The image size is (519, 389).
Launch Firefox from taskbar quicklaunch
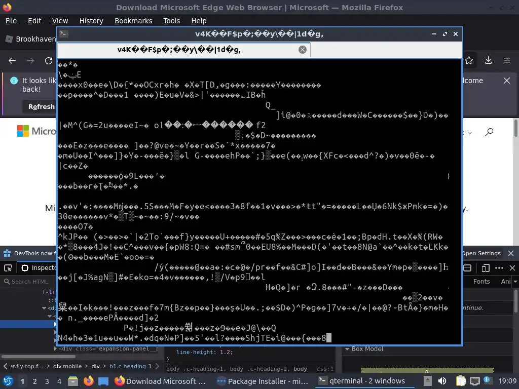(88, 381)
